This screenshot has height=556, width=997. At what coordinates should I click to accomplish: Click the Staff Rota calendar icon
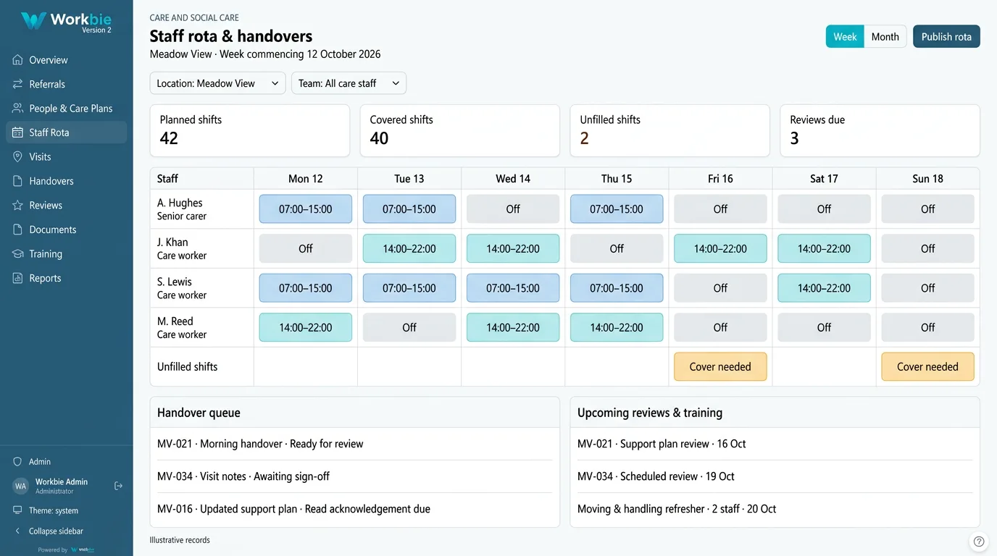click(x=18, y=132)
